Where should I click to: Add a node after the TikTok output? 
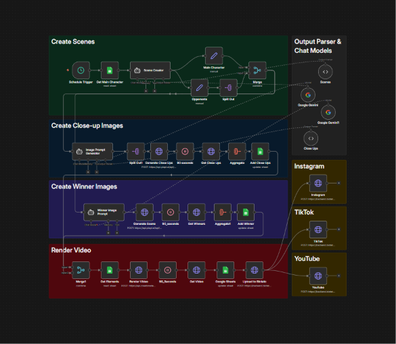[338, 230]
